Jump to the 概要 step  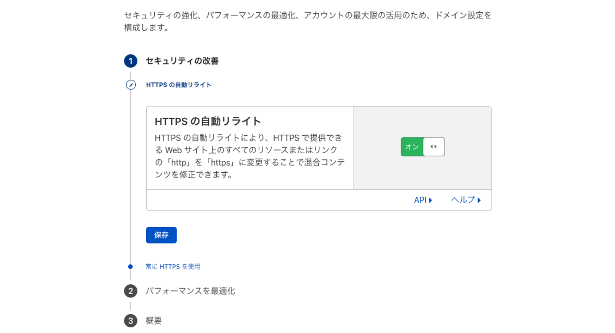[154, 321]
